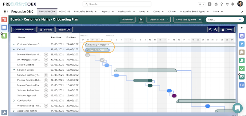Collapse the Solution Design group
Viewport: 246px width, 116px height.
click(x=14, y=70)
